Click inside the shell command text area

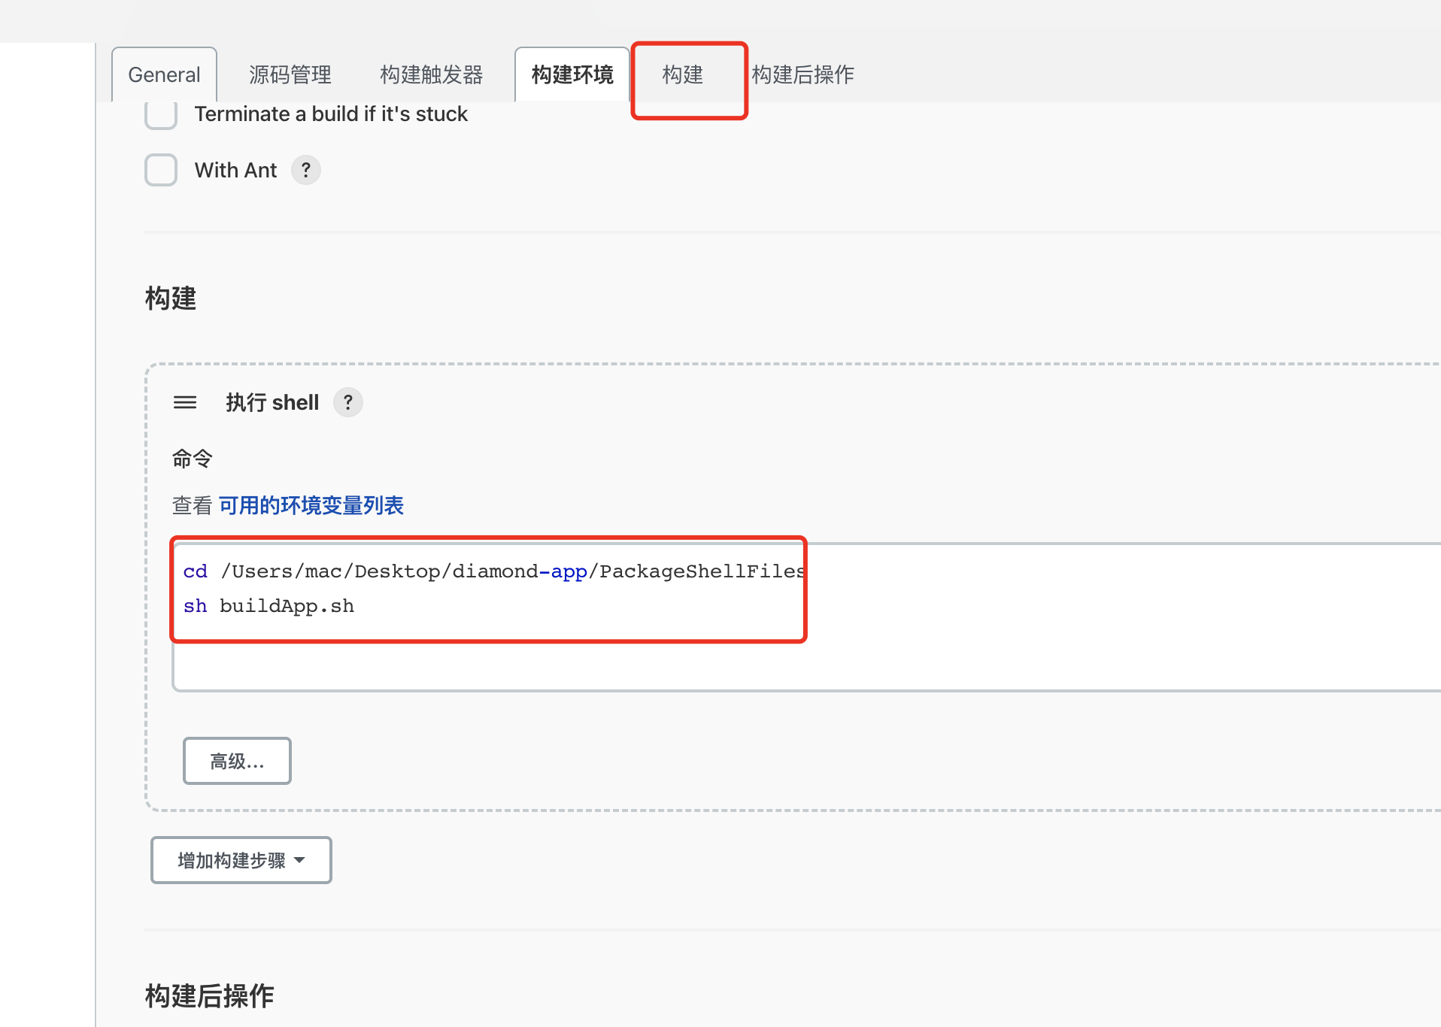tap(806, 617)
